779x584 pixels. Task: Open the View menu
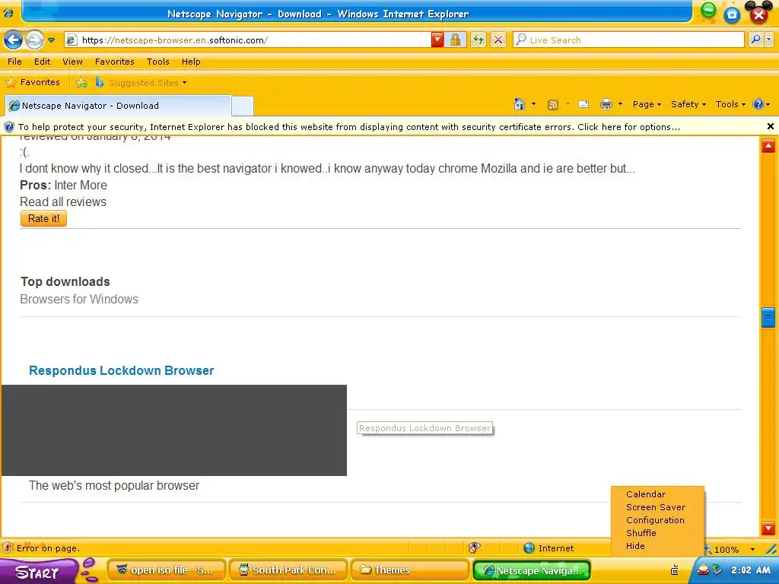[72, 62]
